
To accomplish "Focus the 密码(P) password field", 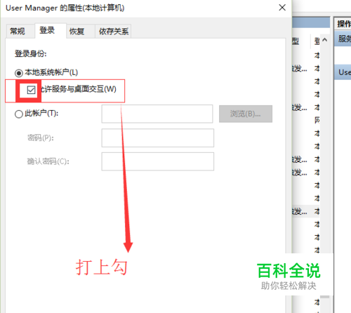I will click(157, 138).
